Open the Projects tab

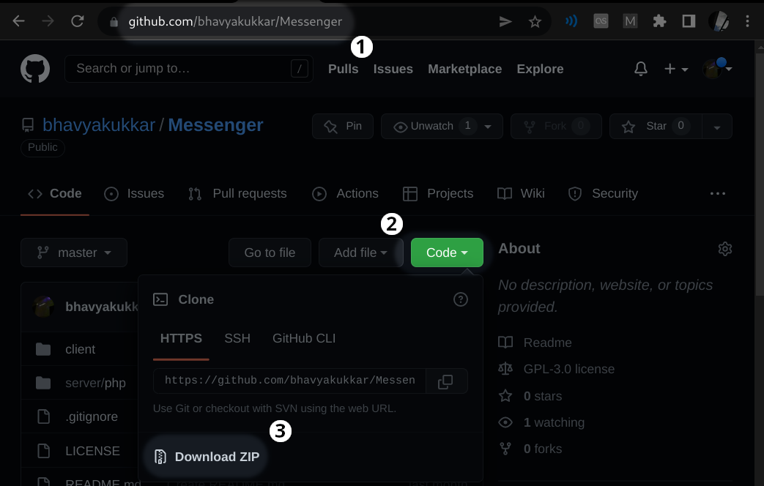[438, 193]
